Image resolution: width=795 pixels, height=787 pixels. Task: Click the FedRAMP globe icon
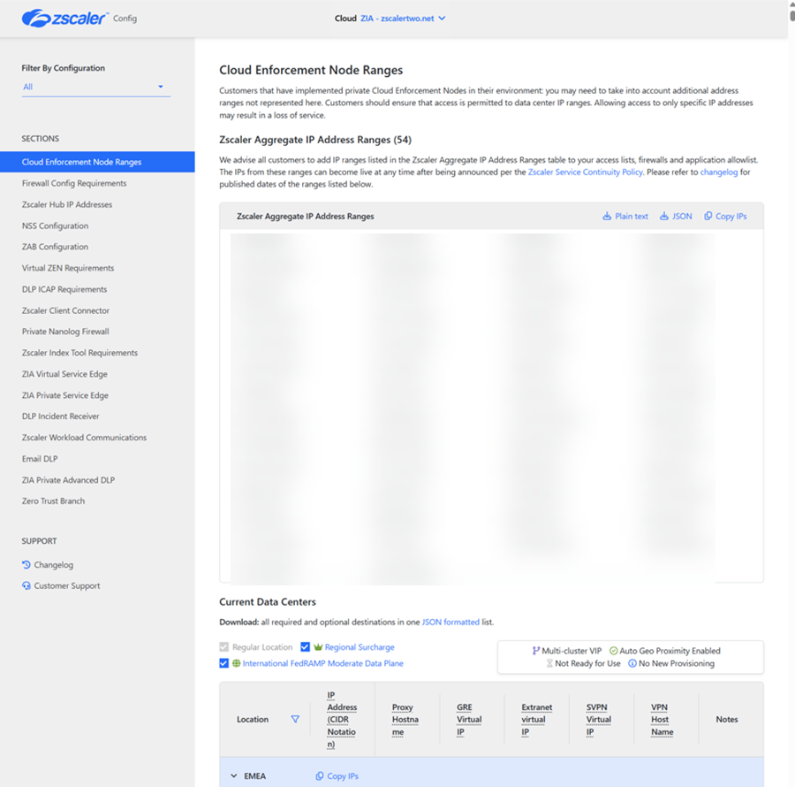(236, 663)
